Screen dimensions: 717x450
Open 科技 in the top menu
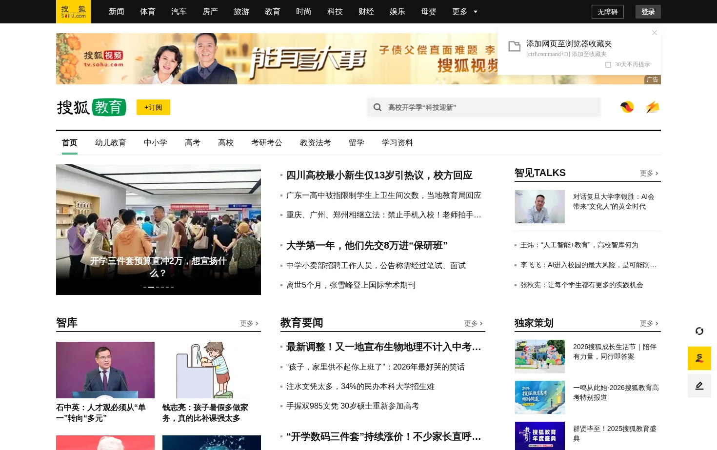(x=335, y=12)
